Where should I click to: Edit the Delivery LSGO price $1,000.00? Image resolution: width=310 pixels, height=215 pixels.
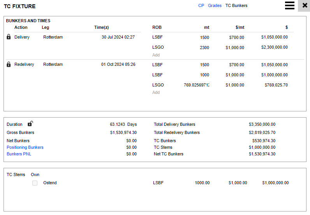point(235,47)
